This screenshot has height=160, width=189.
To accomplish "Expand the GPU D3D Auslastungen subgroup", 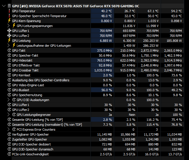I will (x=8, y=100).
